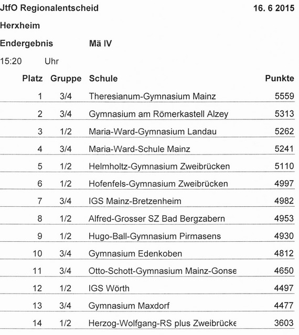
Task: Select the IGS Wörth entry
Action: (x=109, y=288)
